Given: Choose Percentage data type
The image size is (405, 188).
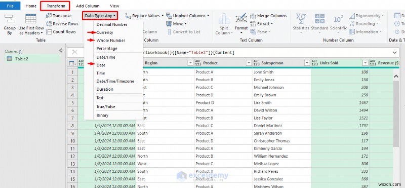Looking at the screenshot, I should pos(107,49).
